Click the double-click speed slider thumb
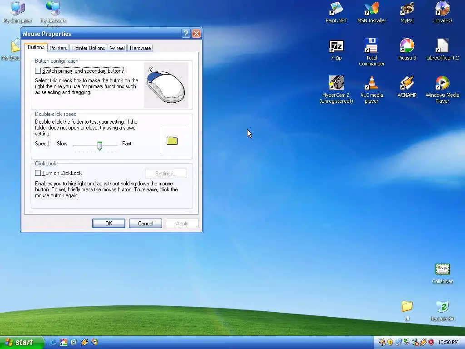Screen dimensions: 465x349 pyautogui.click(x=99, y=146)
